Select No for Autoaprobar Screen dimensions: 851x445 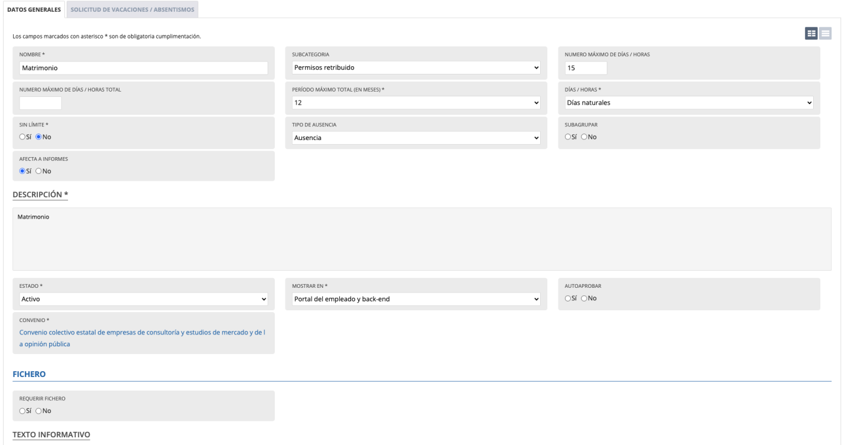(x=584, y=298)
